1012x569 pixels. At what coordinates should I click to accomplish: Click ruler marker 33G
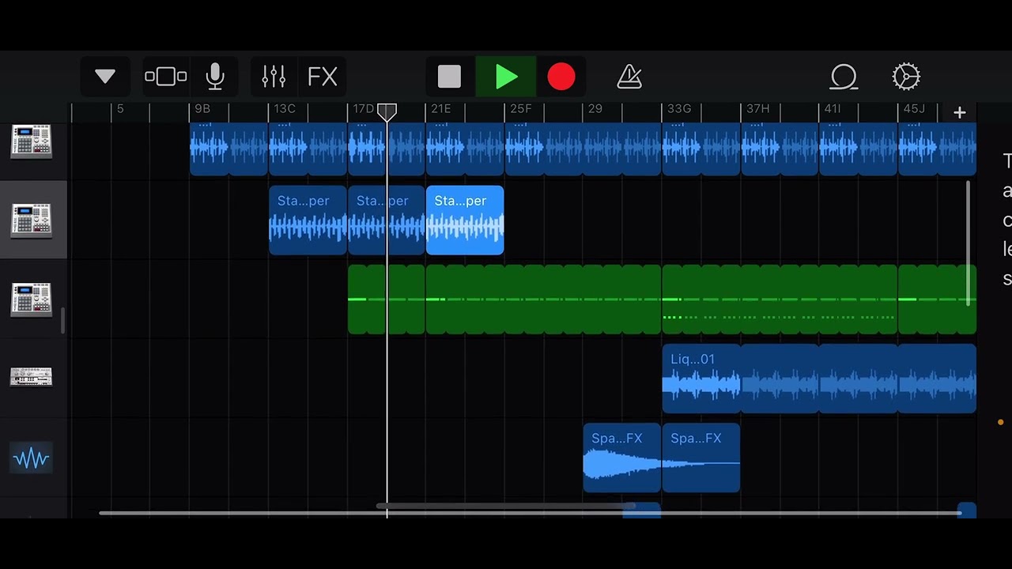point(678,109)
